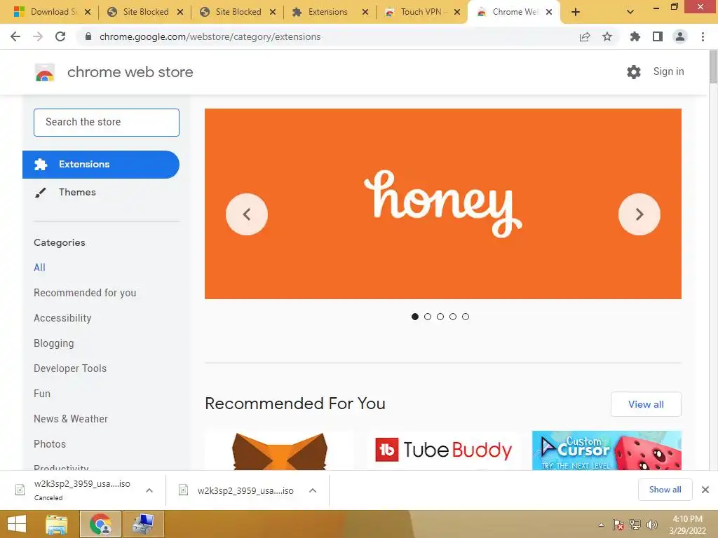Show previous carousel slide
This screenshot has width=718, height=538.
coord(247,214)
